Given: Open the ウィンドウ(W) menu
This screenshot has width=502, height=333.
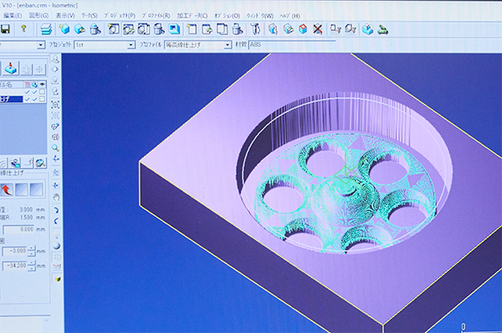Looking at the screenshot, I should (x=260, y=16).
